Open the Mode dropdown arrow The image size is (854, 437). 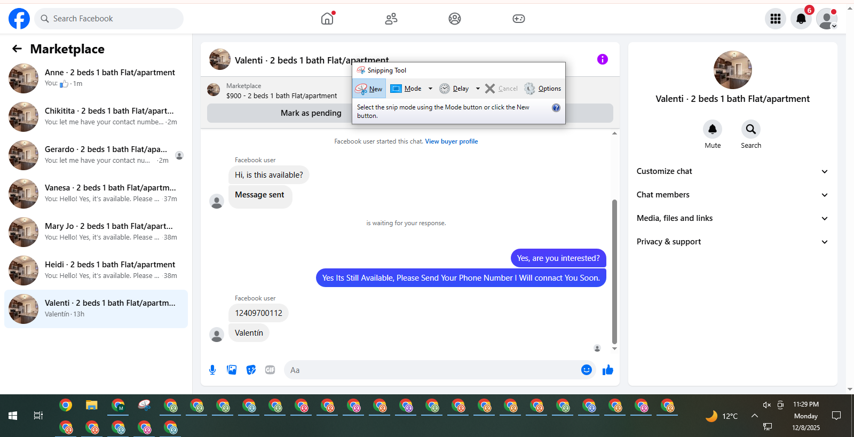pyautogui.click(x=430, y=89)
